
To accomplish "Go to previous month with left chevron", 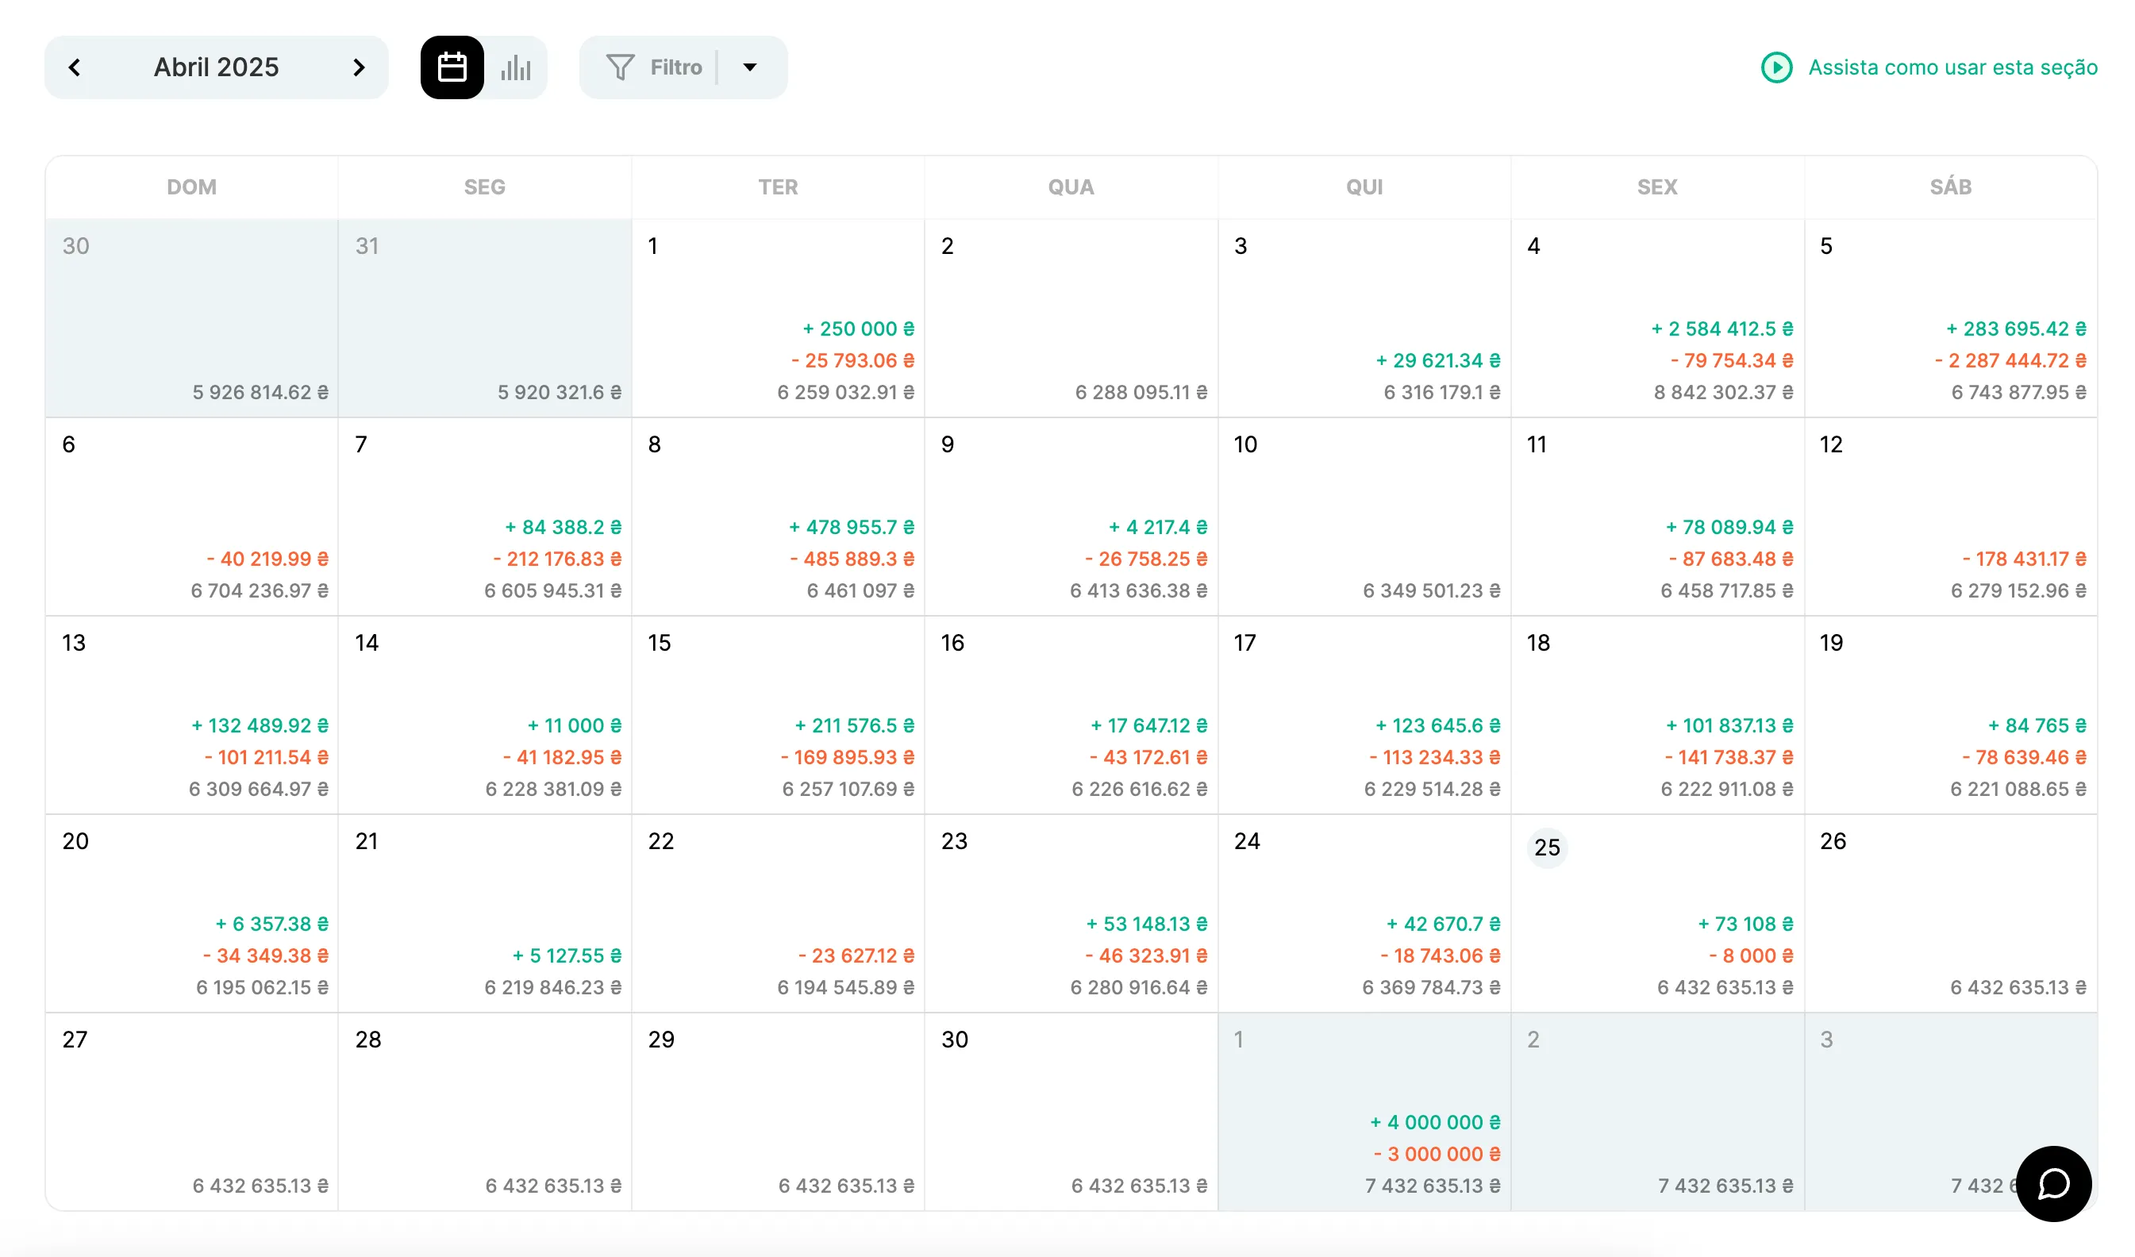I will tap(75, 67).
